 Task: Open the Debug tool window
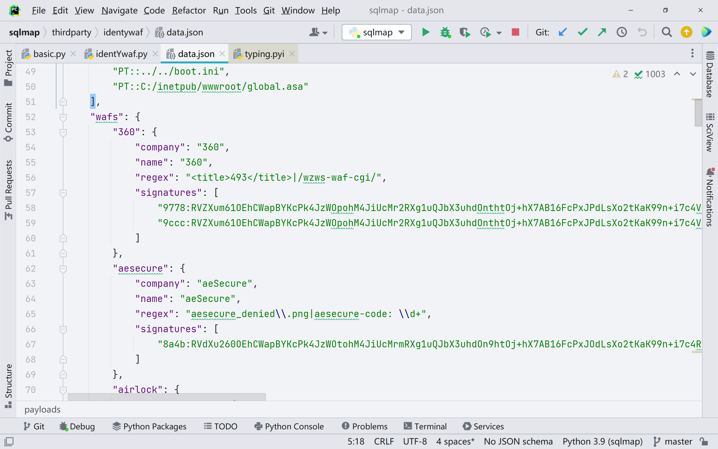[77, 427]
